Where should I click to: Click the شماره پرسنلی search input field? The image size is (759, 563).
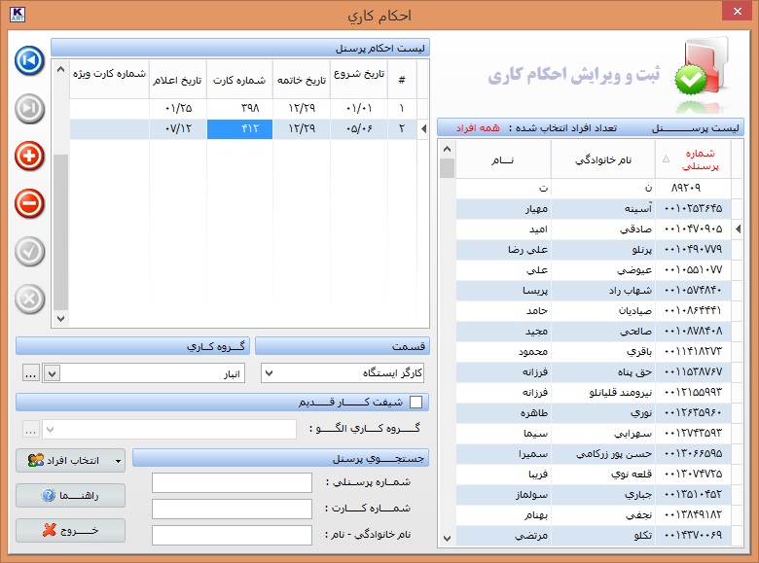pos(232,483)
